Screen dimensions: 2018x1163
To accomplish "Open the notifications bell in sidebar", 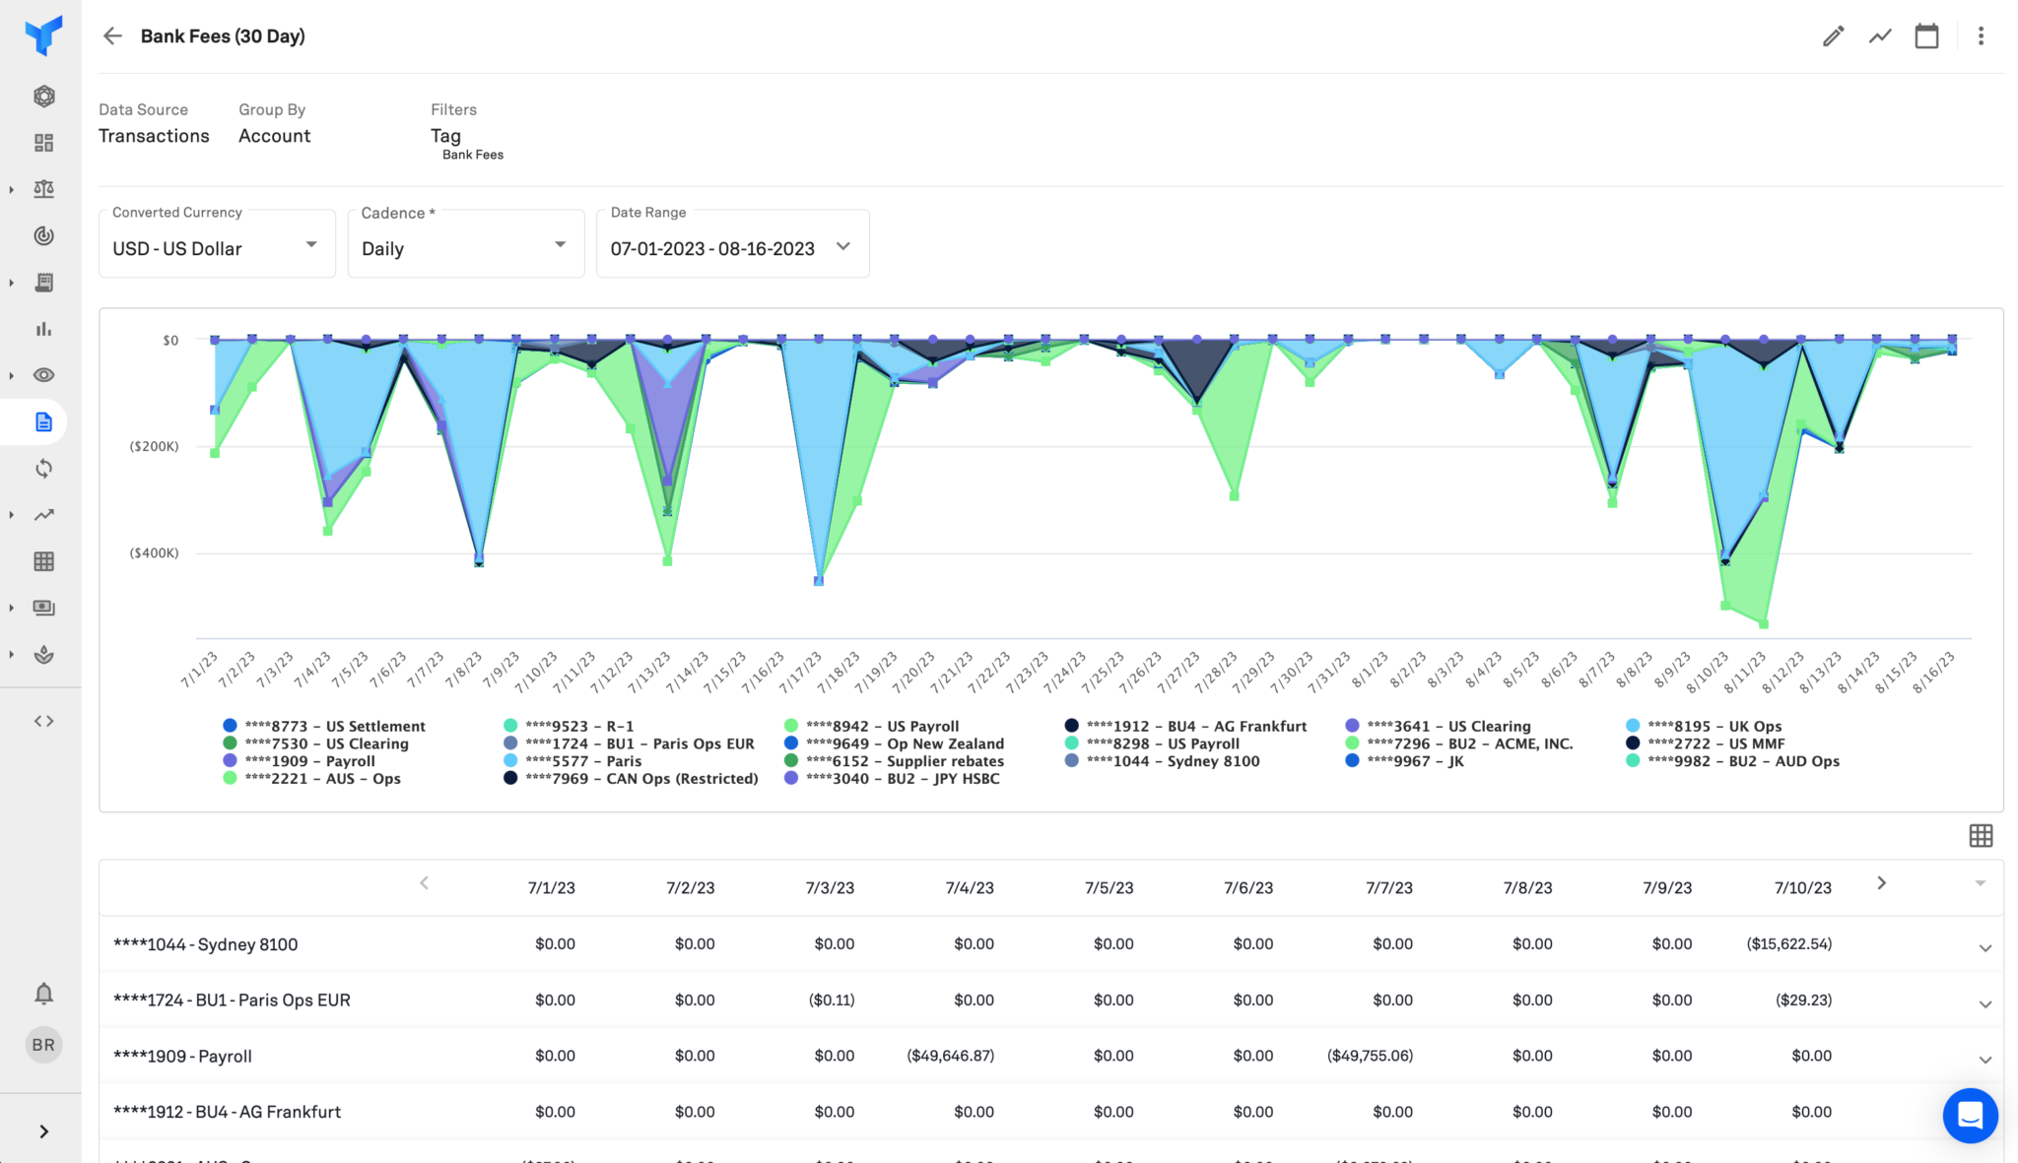I will coord(43,994).
